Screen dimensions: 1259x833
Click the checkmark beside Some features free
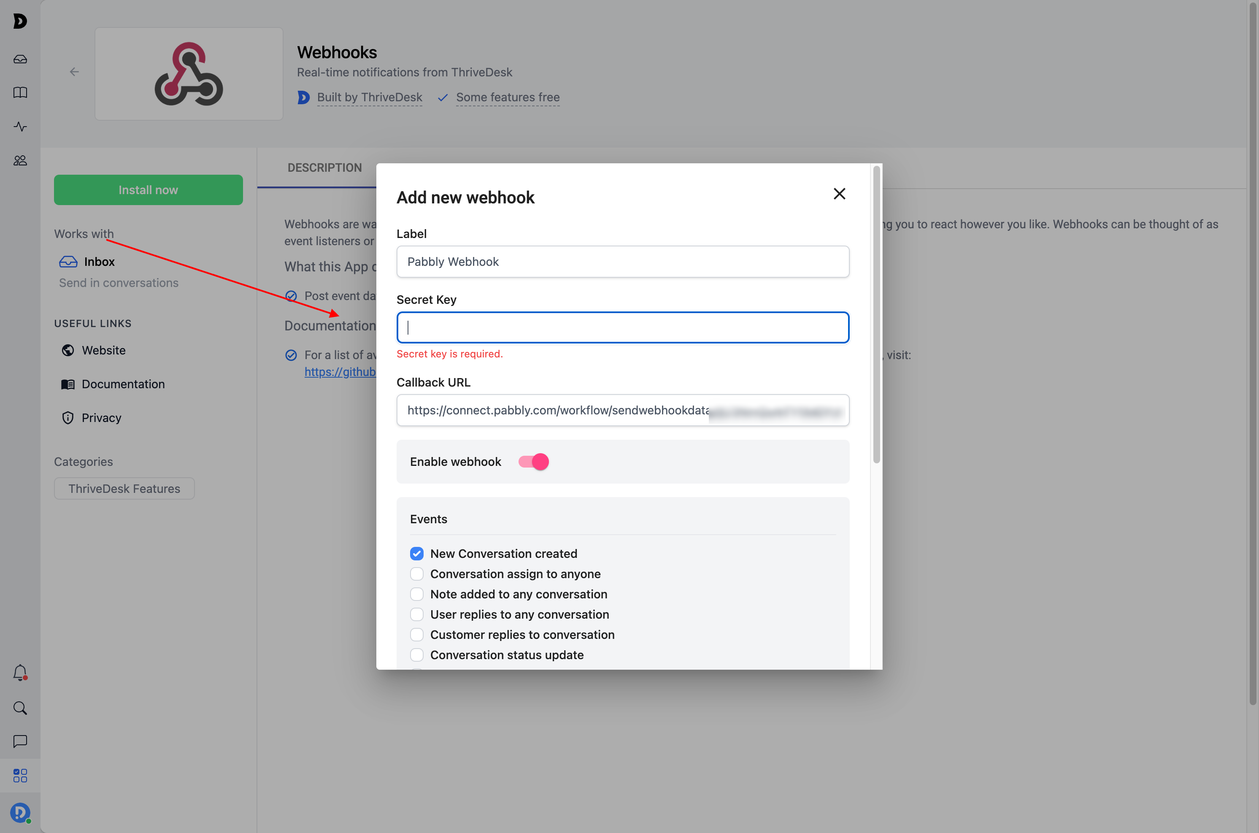443,98
